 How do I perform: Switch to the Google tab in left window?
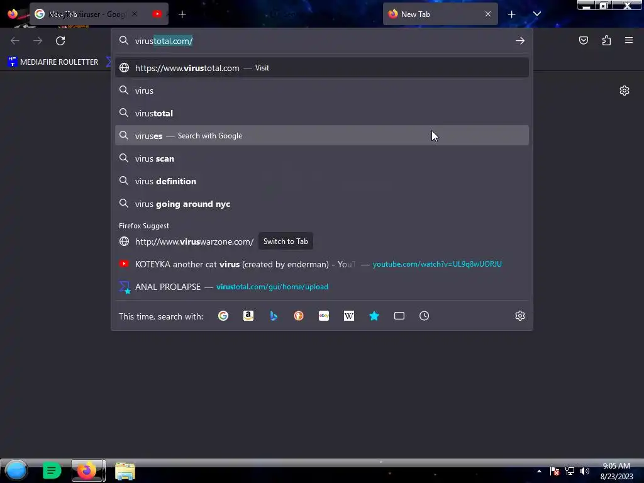[x=87, y=14]
